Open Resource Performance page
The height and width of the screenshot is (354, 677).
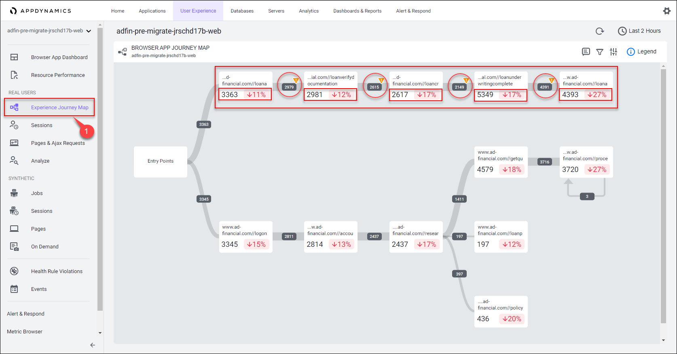coord(58,75)
